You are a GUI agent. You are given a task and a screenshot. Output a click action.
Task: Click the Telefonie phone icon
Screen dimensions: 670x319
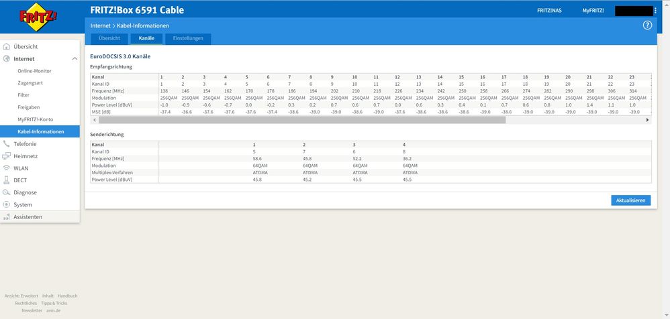(7, 143)
